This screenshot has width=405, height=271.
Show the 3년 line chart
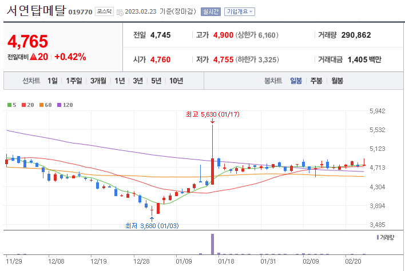(138, 81)
